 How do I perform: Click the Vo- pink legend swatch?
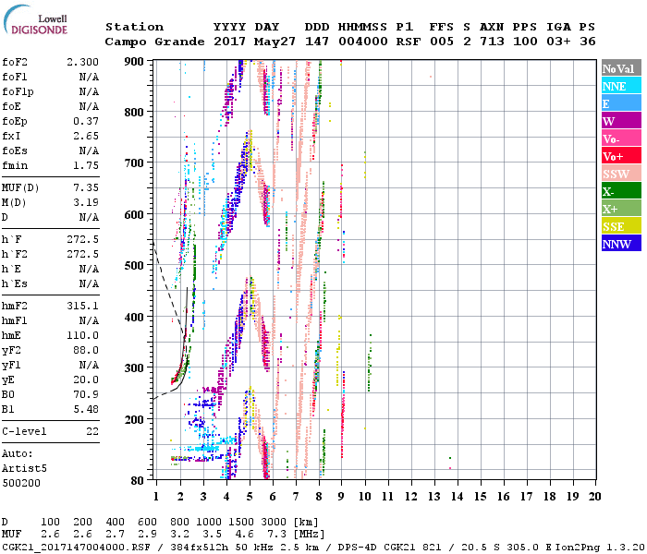[621, 138]
